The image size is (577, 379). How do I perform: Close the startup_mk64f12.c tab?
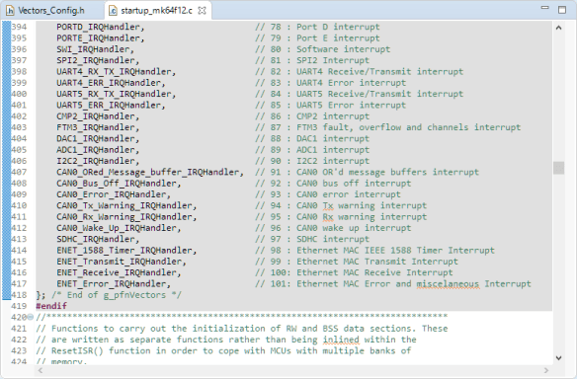[202, 10]
